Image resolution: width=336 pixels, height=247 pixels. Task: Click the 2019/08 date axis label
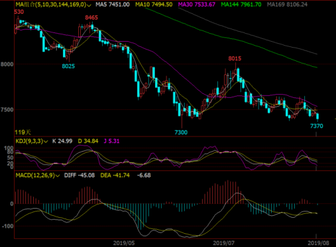(x=318, y=243)
